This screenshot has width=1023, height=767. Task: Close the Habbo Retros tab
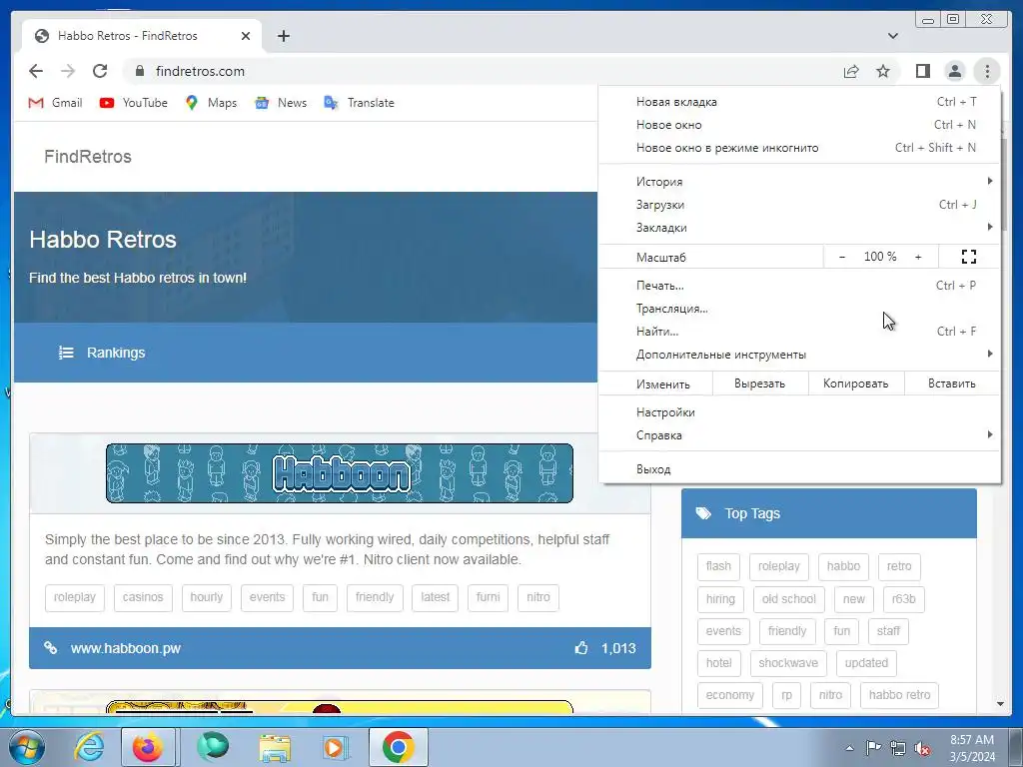tap(246, 36)
